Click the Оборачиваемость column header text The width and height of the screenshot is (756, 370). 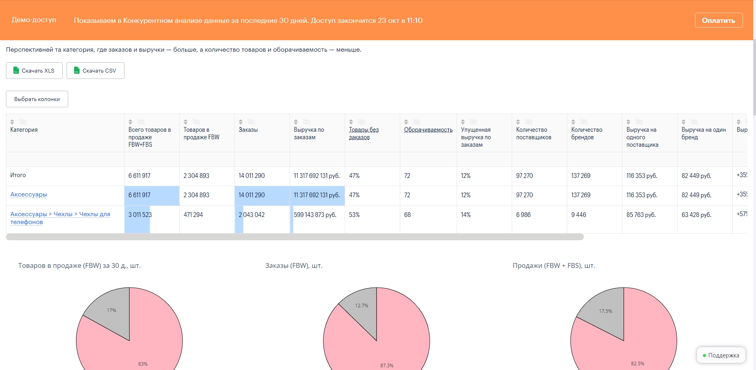(428, 130)
